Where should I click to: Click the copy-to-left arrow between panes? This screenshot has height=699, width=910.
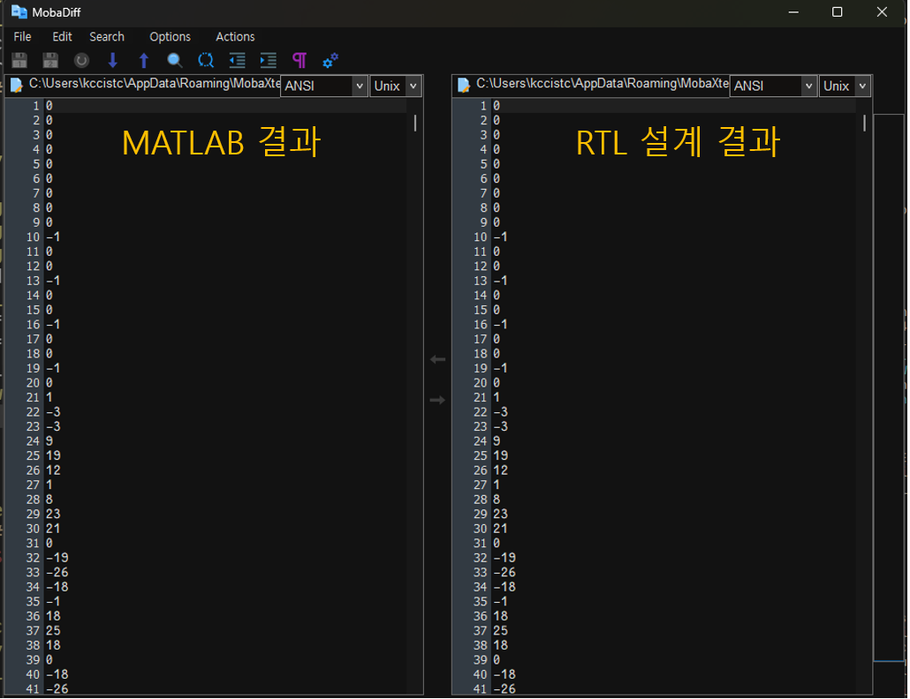pos(437,360)
